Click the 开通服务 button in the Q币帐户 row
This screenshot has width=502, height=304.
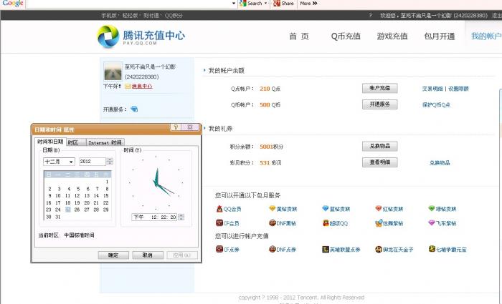379,104
